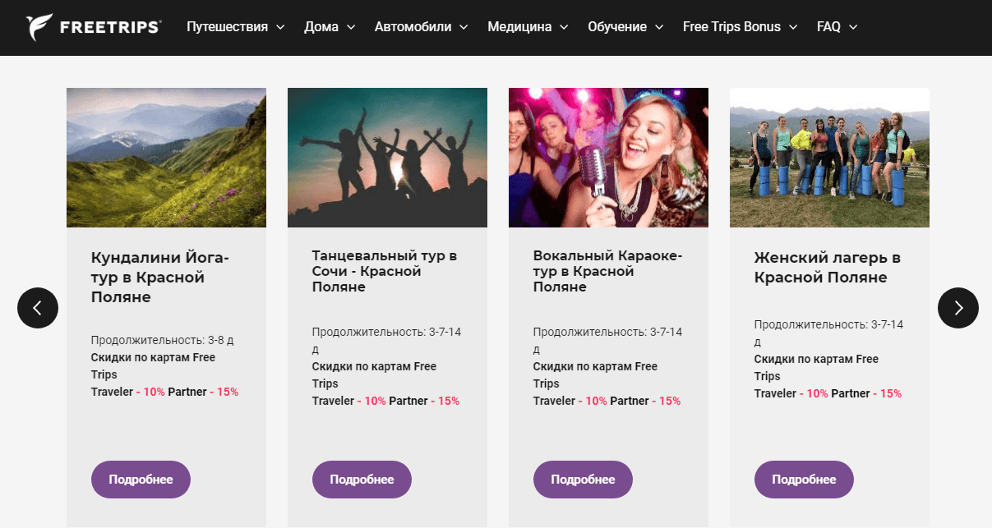This screenshot has width=992, height=528.
Task: Open the Дома dropdown menu
Action: pos(324,27)
